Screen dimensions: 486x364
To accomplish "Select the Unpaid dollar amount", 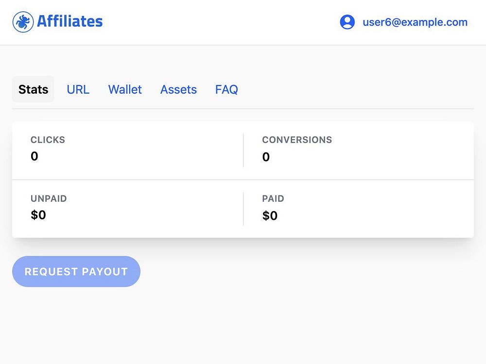I will point(38,215).
